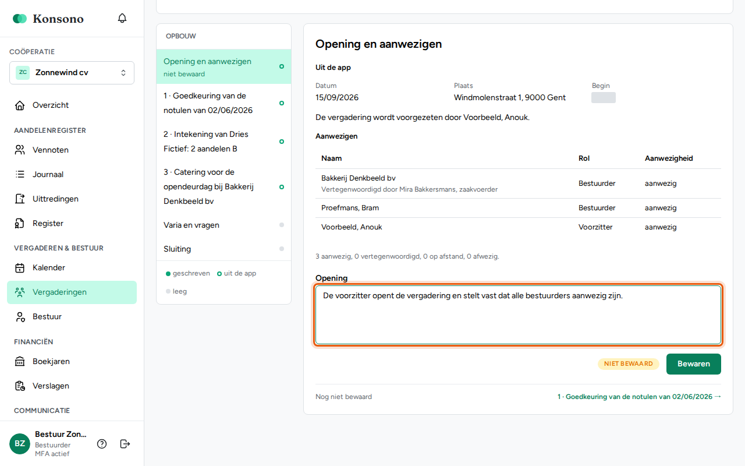Click the Boekjaren bank icon

tap(20, 362)
